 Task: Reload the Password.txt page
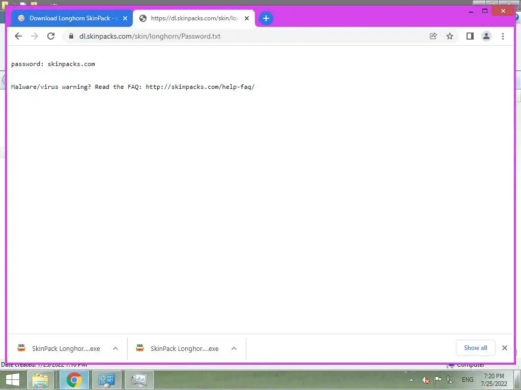(51, 36)
